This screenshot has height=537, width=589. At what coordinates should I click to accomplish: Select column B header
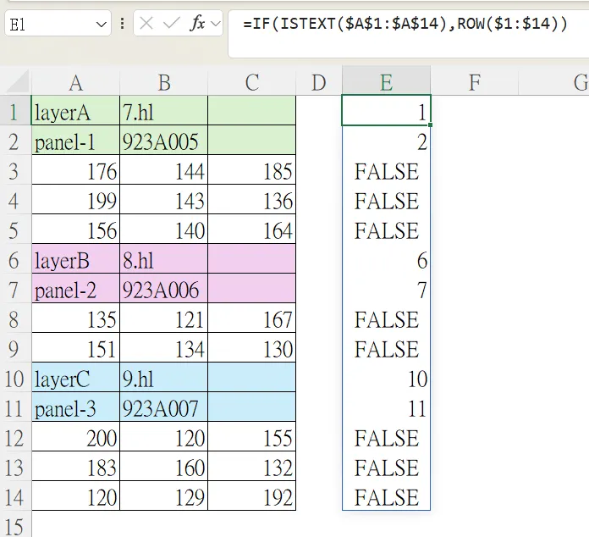(164, 82)
